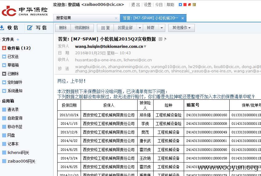Image resolution: width=261 pixels, height=176 pixels.
Task: Close the 答复: [M7-SPAM] tab
Action: [x=183, y=18]
